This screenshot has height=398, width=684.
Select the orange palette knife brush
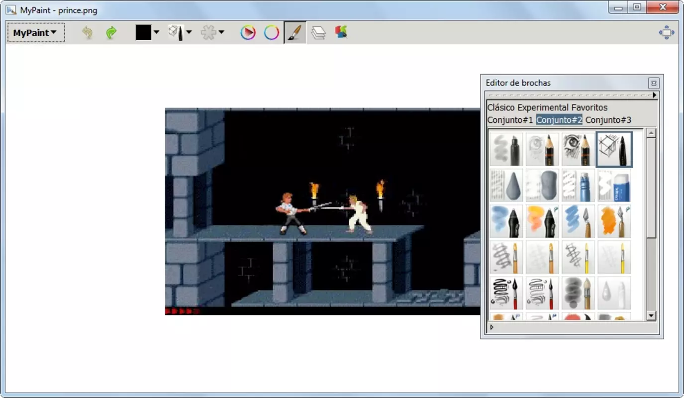614,221
